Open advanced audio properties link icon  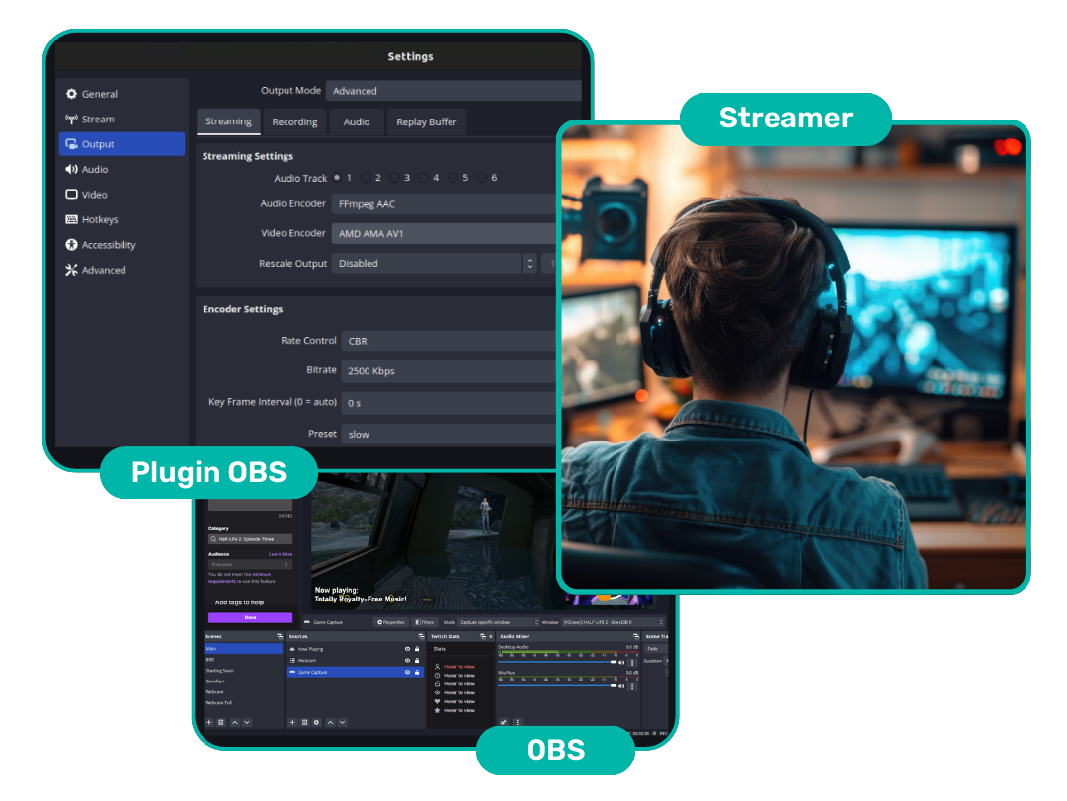coord(504,723)
